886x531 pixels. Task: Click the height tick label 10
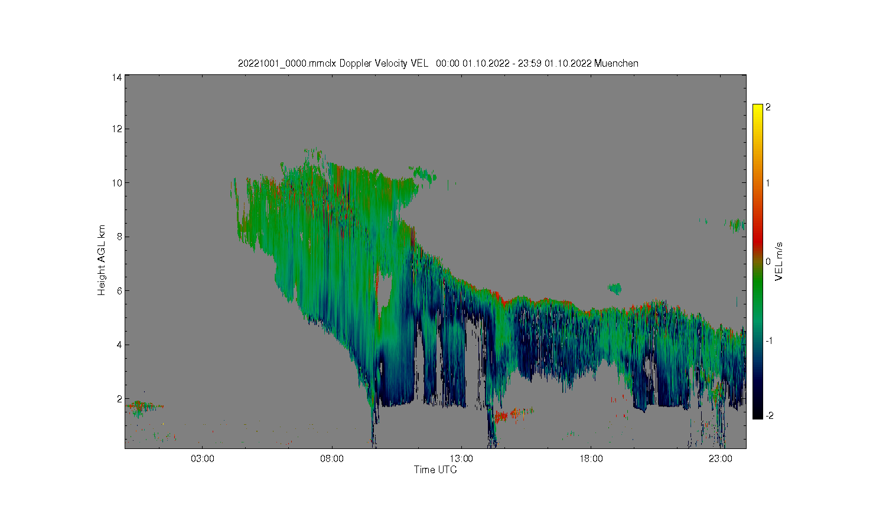click(117, 183)
